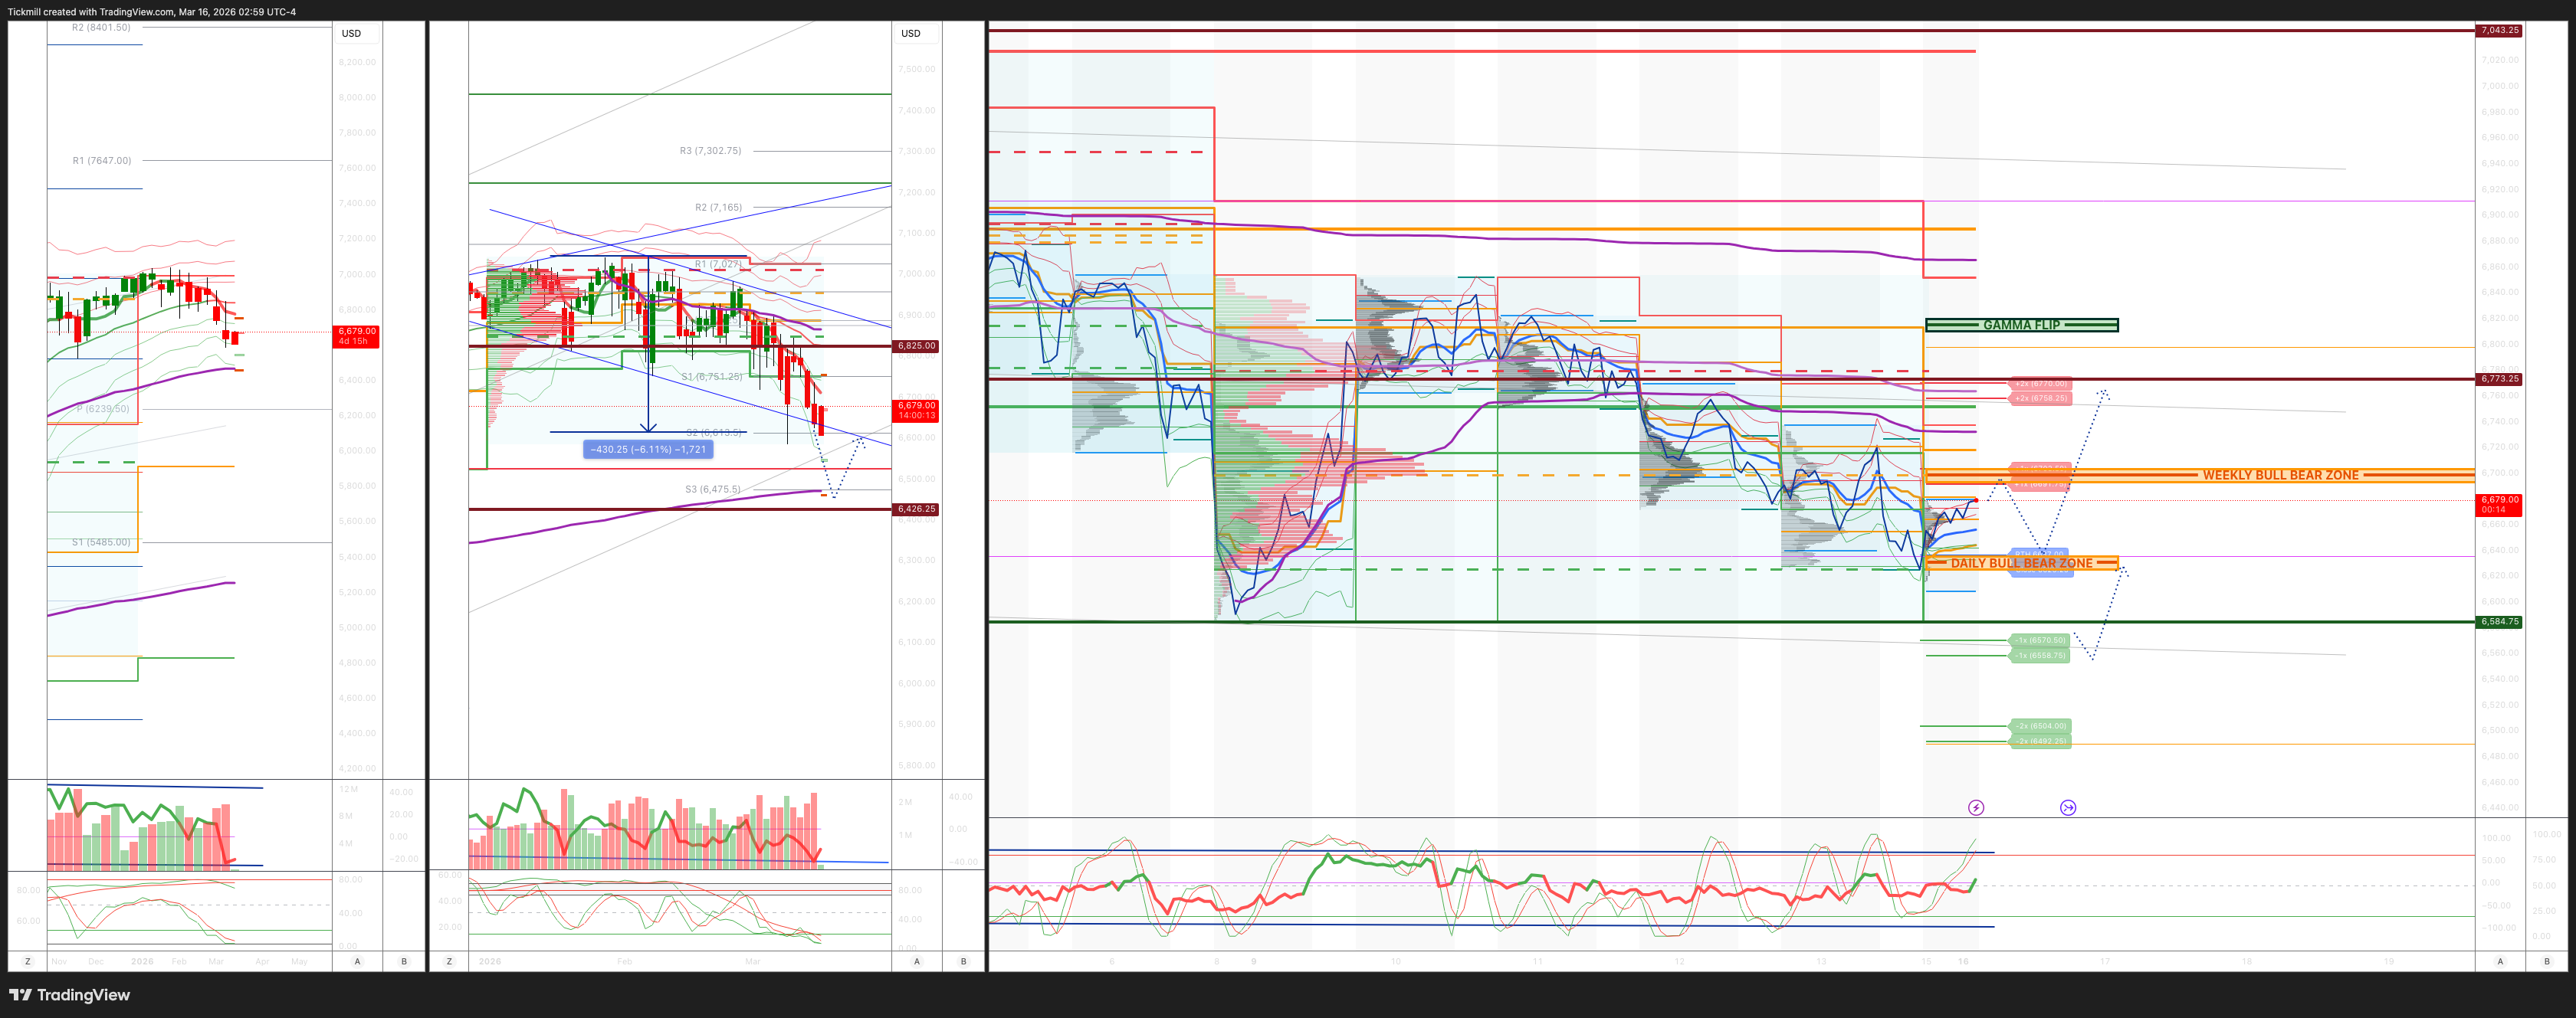Click the red 6,679.00 price label on right axis
Screen dimensions: 2576x1018
point(2498,503)
